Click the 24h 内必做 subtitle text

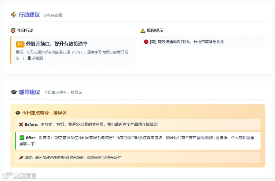[53, 15]
